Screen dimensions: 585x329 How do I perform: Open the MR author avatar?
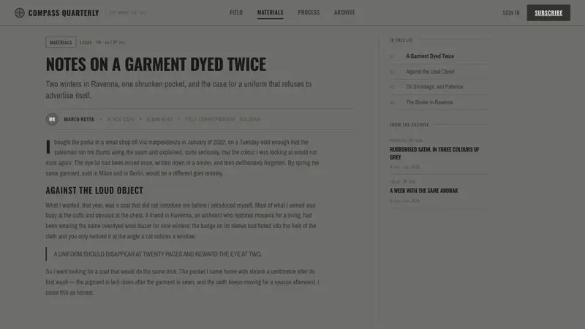(52, 119)
